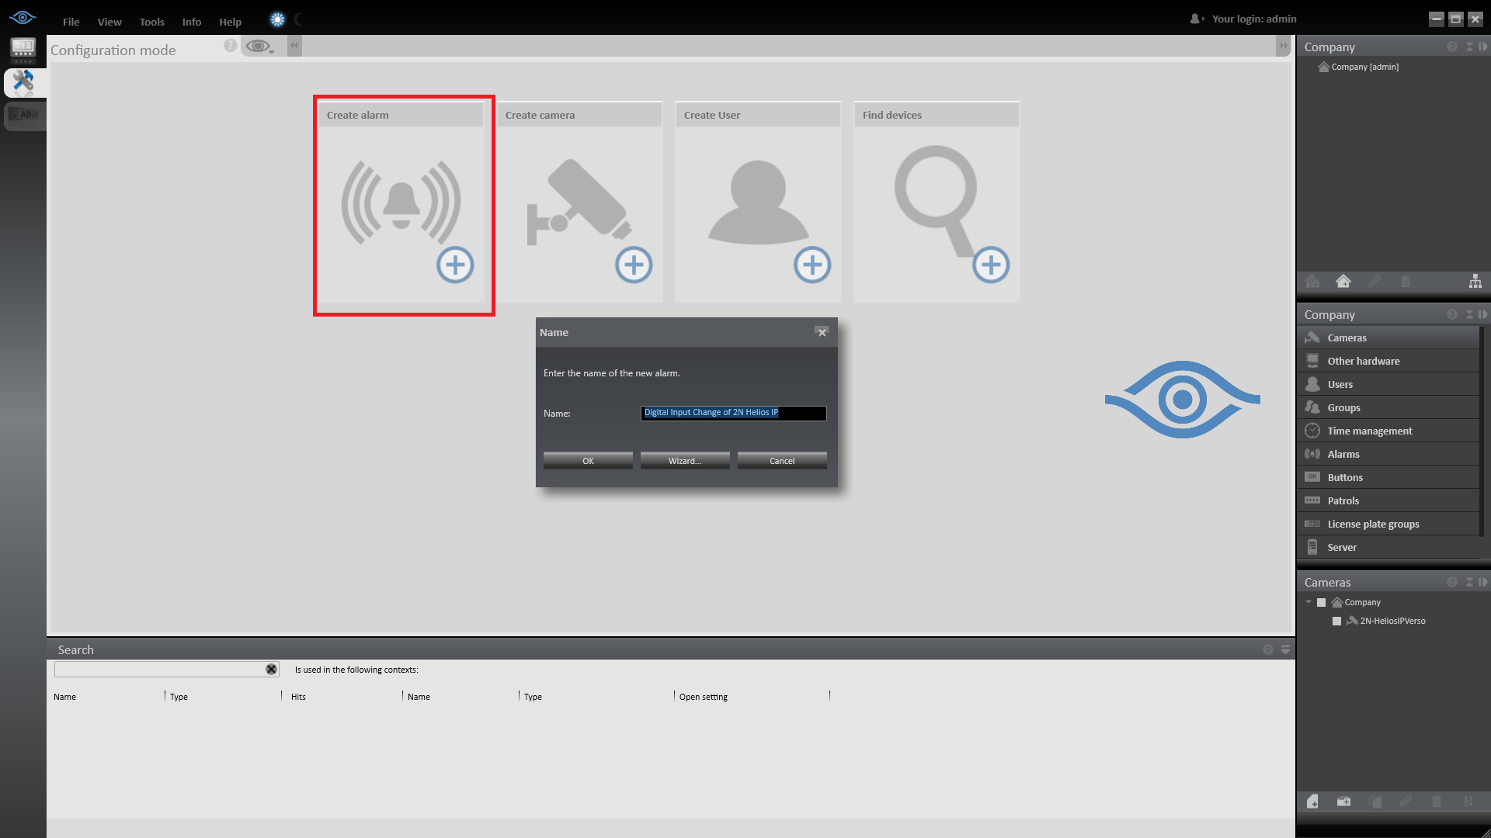Click the Create camera tile icon
Image resolution: width=1491 pixels, height=838 pixels.
pyautogui.click(x=579, y=203)
